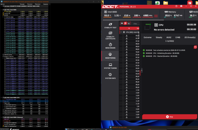Click the Текущее column header in HWiNFO

coord(22,4)
